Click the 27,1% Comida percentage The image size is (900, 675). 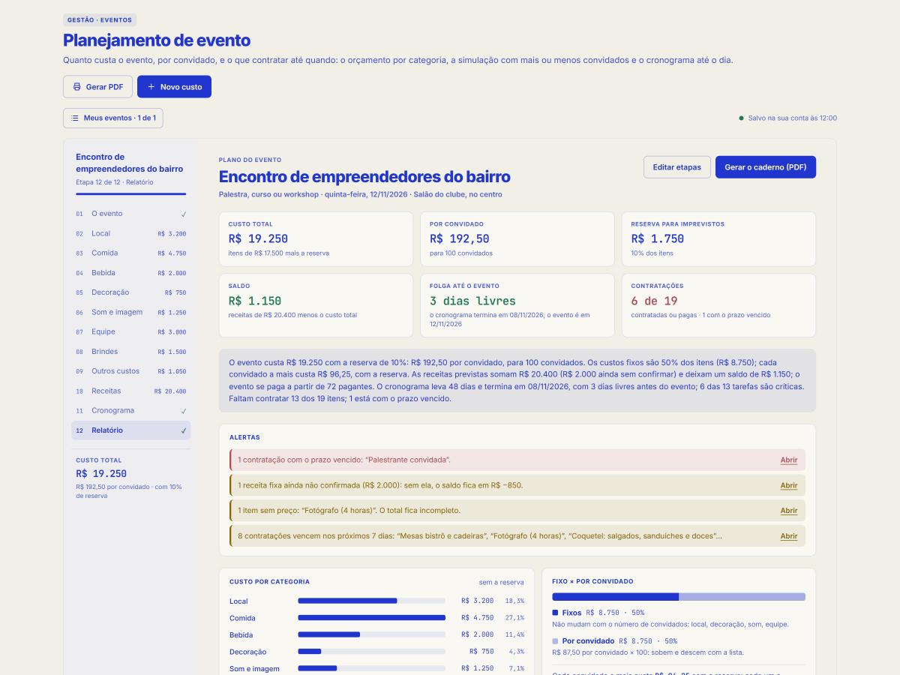(x=514, y=618)
